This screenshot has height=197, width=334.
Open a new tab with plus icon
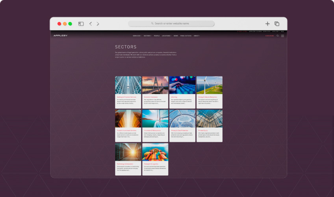click(267, 24)
